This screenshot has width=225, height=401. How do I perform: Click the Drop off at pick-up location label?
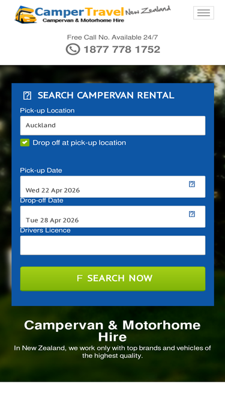pyautogui.click(x=79, y=142)
